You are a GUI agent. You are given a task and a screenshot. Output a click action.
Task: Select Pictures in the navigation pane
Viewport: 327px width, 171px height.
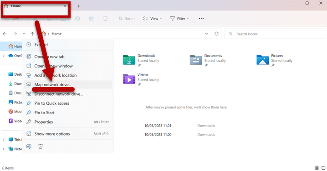(15, 103)
